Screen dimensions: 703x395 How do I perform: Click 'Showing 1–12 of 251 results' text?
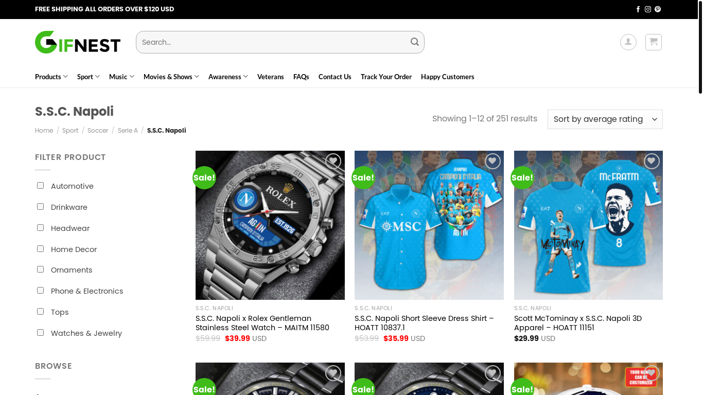485,119
